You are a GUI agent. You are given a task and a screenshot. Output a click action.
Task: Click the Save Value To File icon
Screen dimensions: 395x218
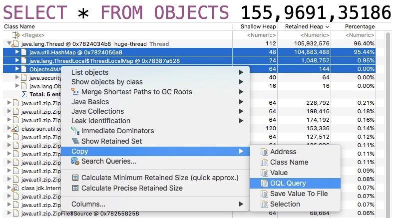[264, 194]
